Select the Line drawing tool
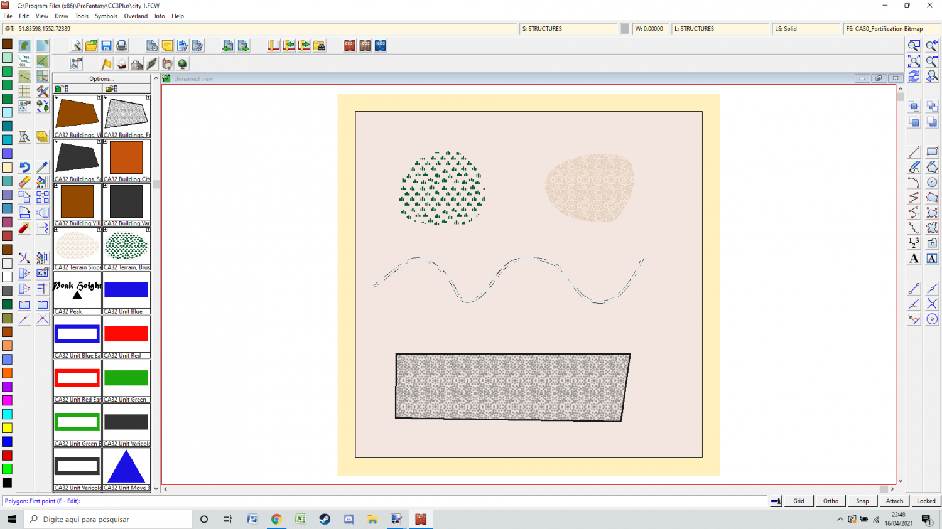 point(914,152)
